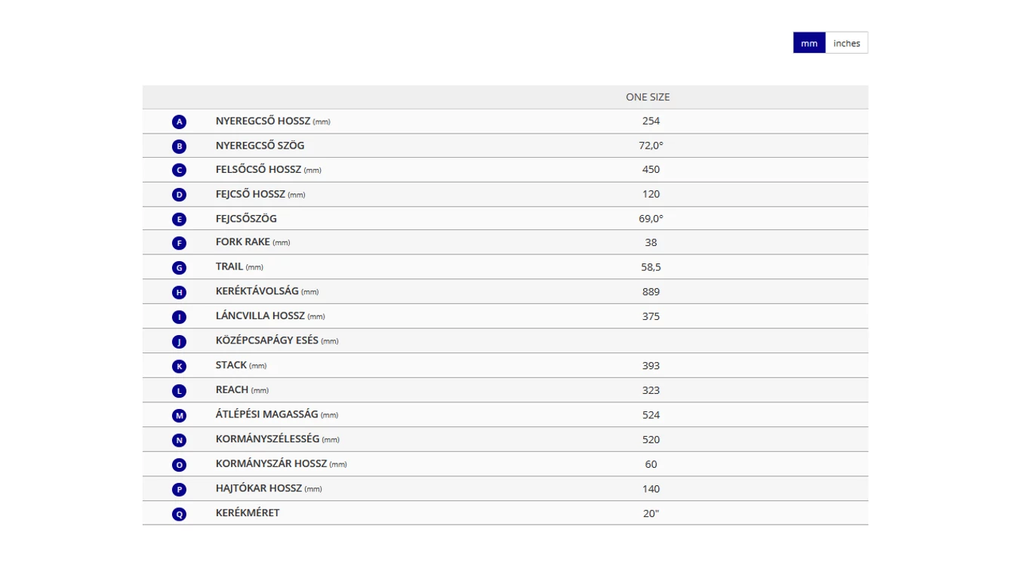Viewport: 1019px width, 566px height.
Task: Click the FEJCSŐSZÖG label
Action: click(246, 218)
